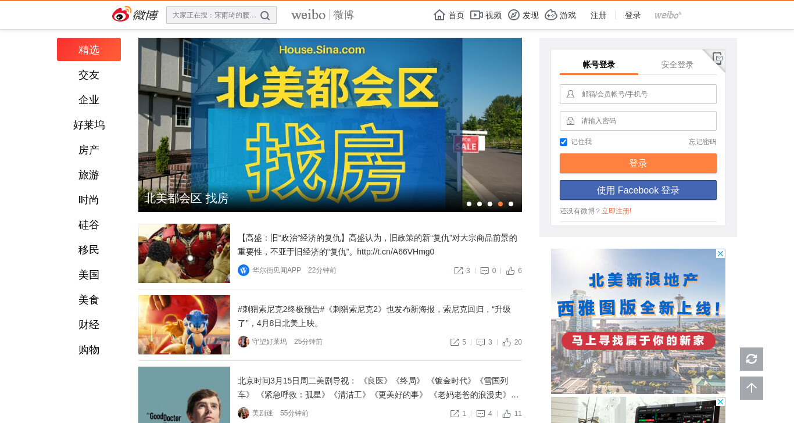Select 时尚 category

click(x=89, y=200)
